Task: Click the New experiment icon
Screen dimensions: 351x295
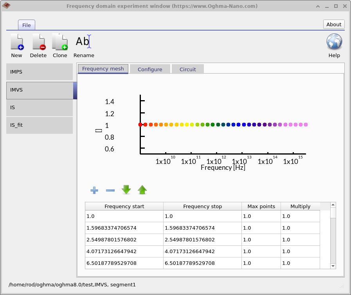Action: point(17,41)
